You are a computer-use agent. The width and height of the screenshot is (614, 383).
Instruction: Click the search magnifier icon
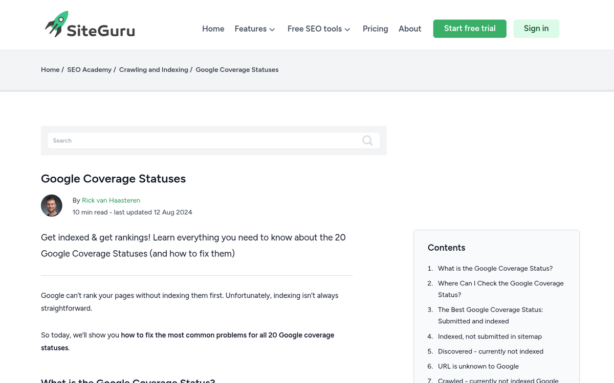[367, 140]
